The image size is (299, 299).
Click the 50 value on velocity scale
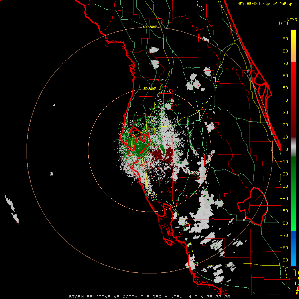[x=285, y=88]
